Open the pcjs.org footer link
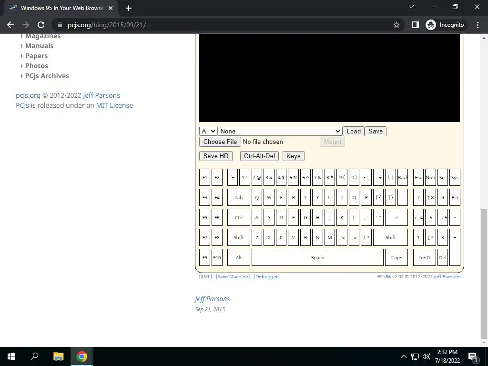488x366 pixels. [x=28, y=95]
